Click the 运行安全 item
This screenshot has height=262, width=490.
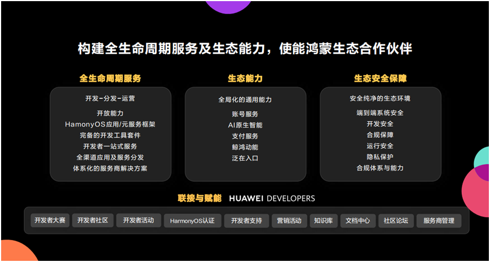[x=380, y=146]
